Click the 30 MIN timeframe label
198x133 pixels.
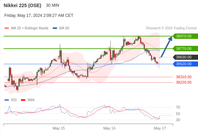[52, 5]
